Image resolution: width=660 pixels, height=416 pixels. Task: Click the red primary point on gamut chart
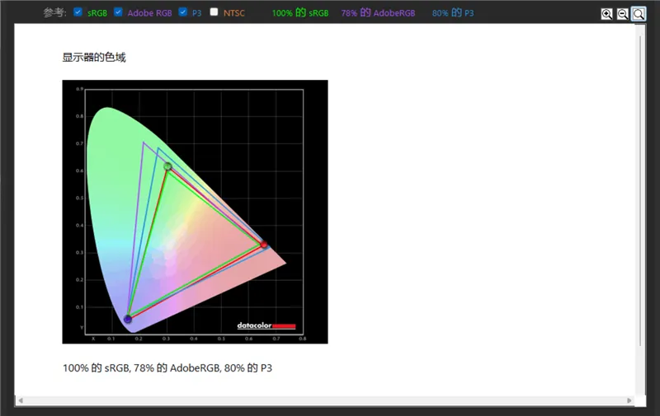coord(264,245)
